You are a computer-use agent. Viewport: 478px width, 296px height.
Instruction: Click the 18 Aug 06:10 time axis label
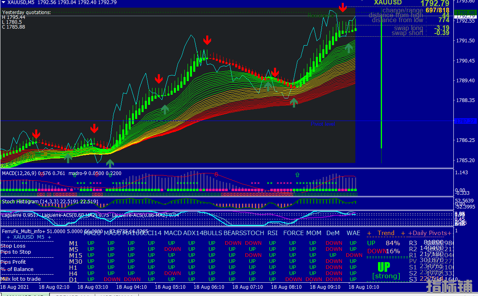(209, 287)
